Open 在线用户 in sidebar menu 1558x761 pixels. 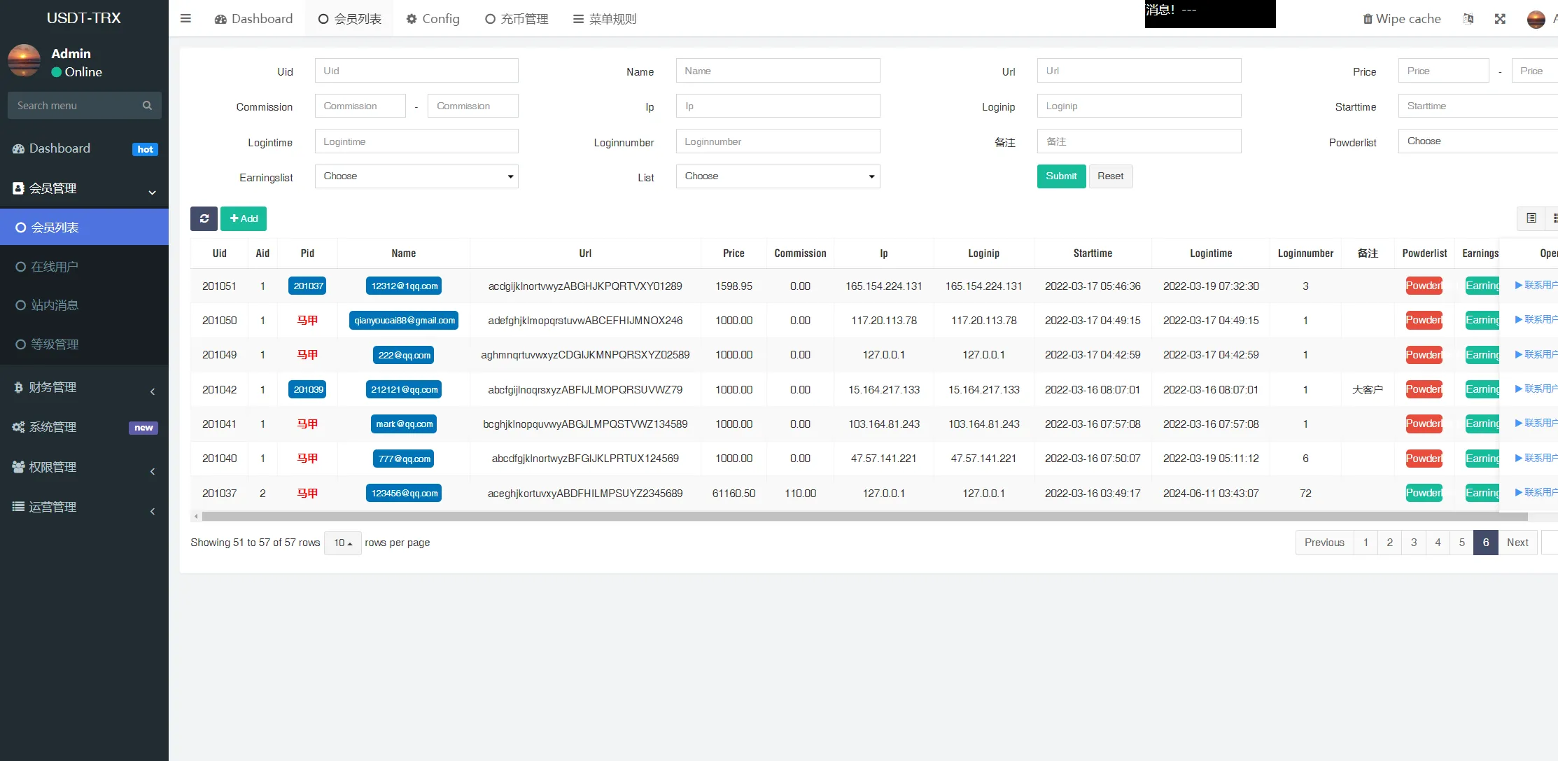55,267
